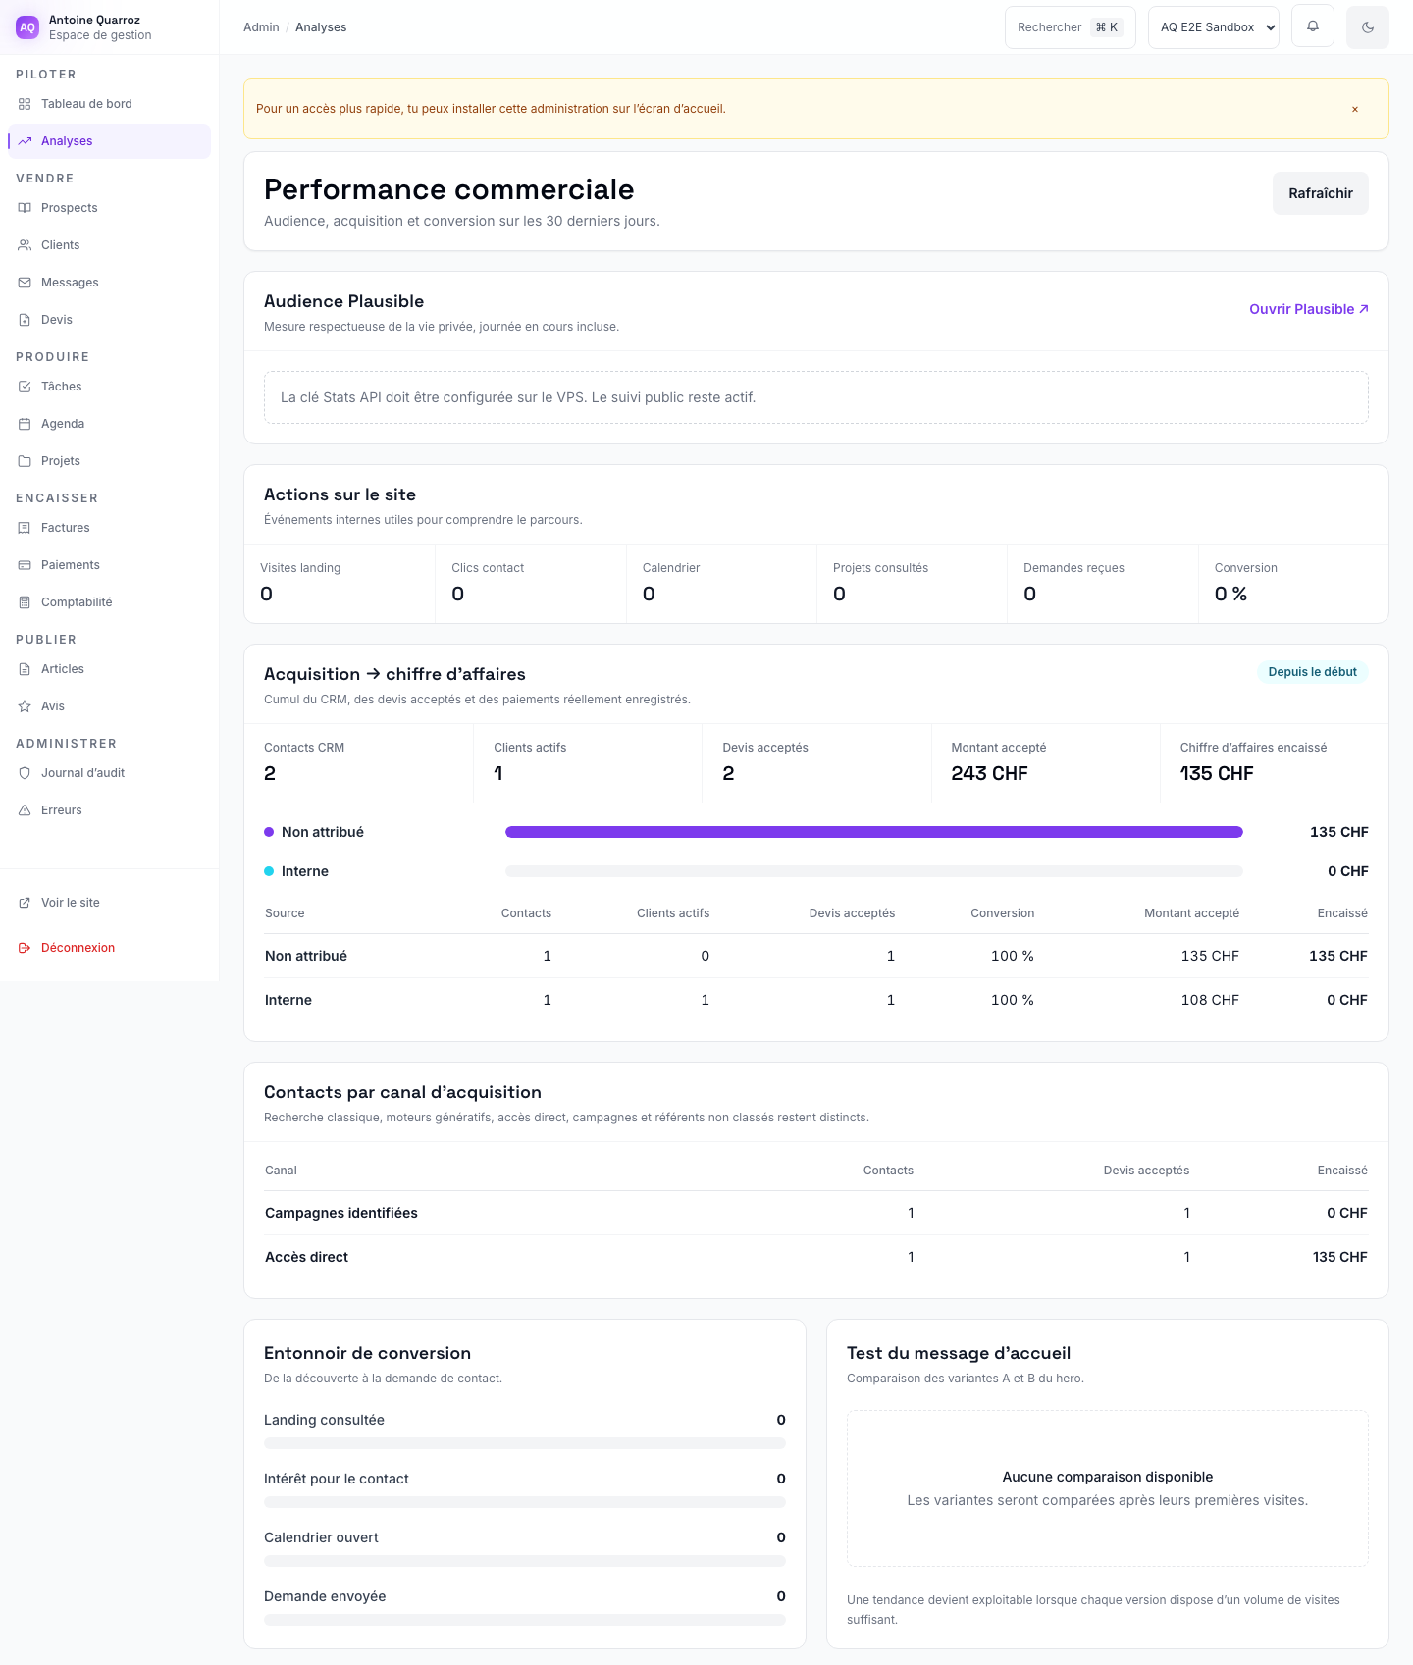This screenshot has height=1665, width=1413.
Task: Click the 243 CHF Montant accepté value
Action: pos(989,773)
